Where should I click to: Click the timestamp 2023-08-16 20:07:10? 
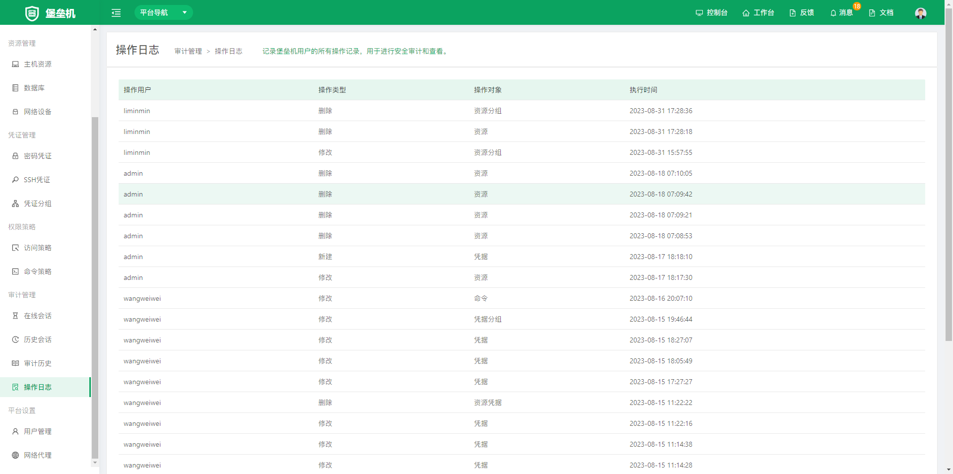[x=661, y=298]
